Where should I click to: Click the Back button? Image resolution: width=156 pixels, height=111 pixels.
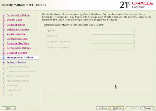pos(103,108)
